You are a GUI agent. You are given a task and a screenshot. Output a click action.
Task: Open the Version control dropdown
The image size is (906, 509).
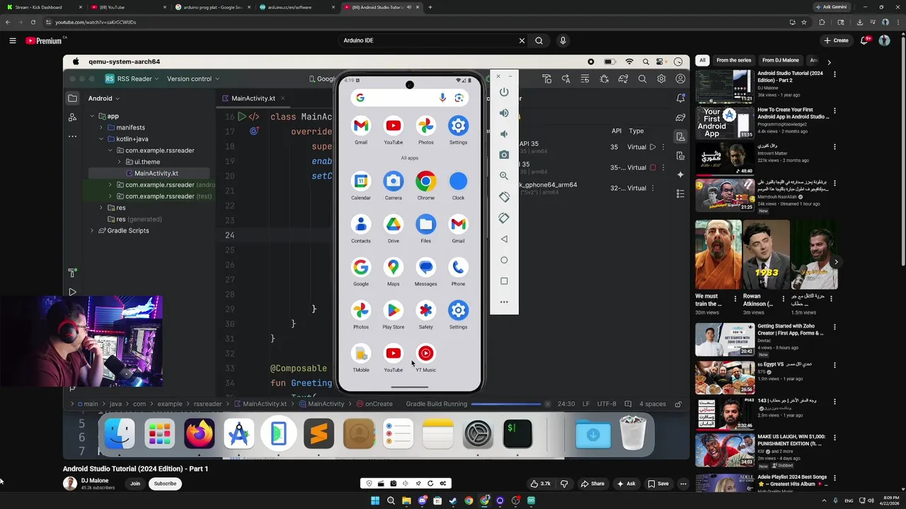[x=193, y=79]
